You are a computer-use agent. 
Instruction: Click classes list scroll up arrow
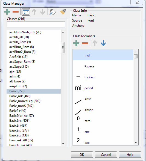pos(63,32)
